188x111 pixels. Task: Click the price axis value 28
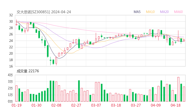pos(11,28)
